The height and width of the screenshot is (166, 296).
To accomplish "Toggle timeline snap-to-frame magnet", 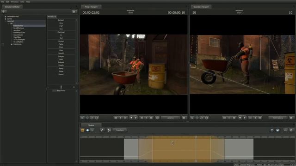I will 278,130.
